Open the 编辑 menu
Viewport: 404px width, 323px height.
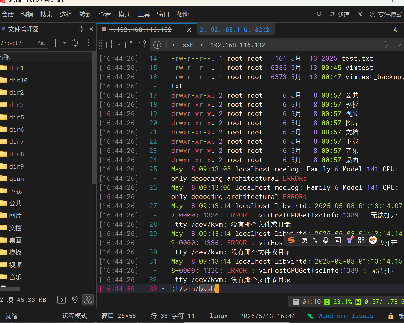tap(27, 14)
